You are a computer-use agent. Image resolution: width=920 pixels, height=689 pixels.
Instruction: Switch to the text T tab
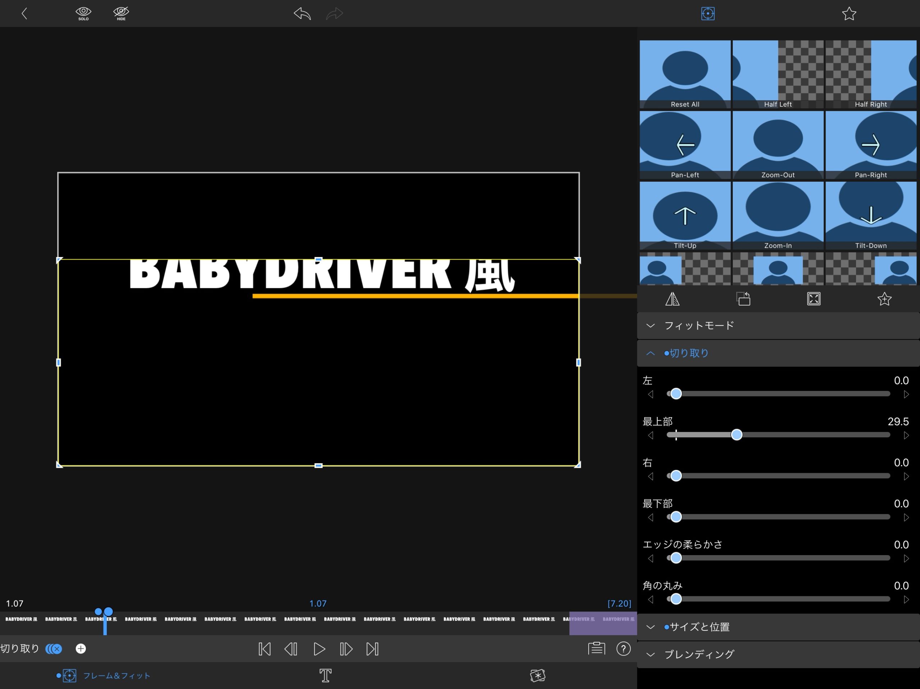(325, 676)
